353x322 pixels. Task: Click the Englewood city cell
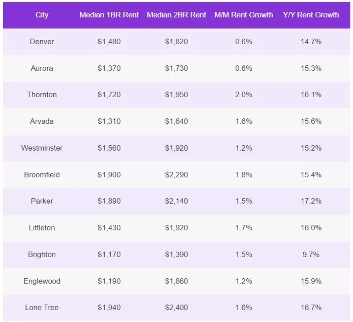pyautogui.click(x=42, y=281)
